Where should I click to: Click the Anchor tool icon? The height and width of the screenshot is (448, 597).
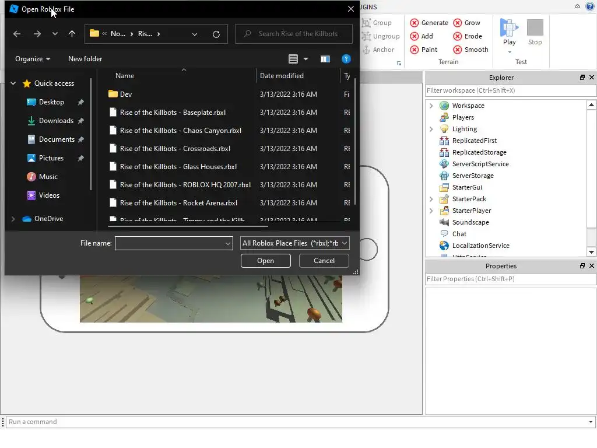366,50
